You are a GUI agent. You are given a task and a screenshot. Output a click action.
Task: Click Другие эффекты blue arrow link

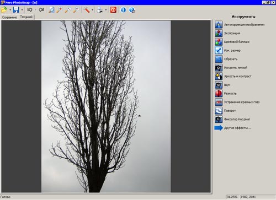232,128
